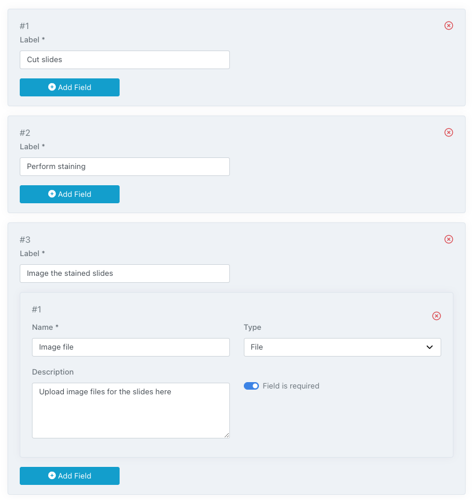Click plus icon on the bottom Add Field button
This screenshot has height=500, width=472.
[x=52, y=476]
